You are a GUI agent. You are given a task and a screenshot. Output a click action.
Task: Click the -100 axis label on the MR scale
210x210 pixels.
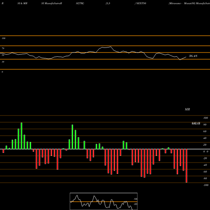[206, 185]
